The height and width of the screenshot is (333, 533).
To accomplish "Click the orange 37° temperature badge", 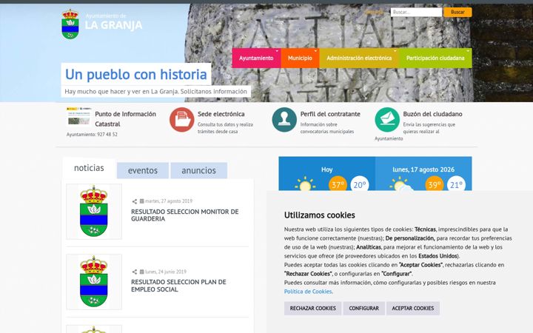I will pyautogui.click(x=338, y=184).
